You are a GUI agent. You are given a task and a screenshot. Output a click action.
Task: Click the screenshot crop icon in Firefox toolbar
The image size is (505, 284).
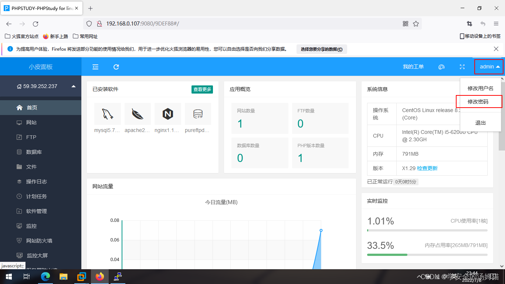(470, 24)
